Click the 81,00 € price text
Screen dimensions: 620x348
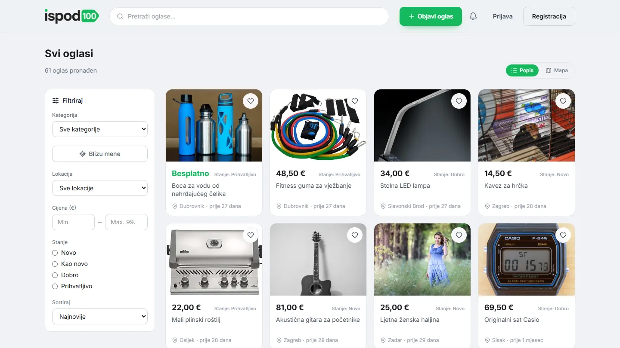[x=290, y=308]
